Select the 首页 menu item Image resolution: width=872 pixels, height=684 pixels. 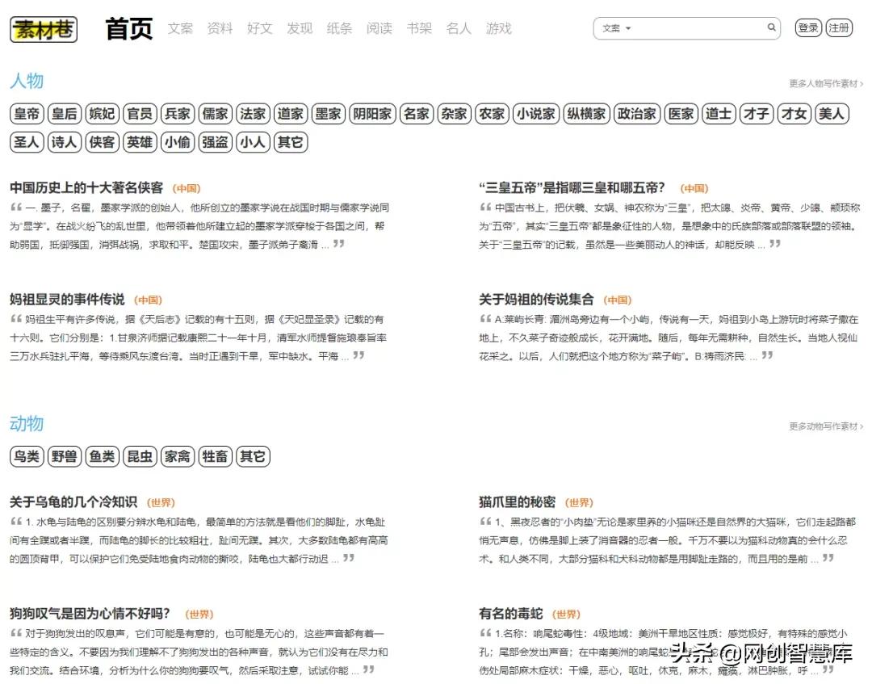[128, 27]
